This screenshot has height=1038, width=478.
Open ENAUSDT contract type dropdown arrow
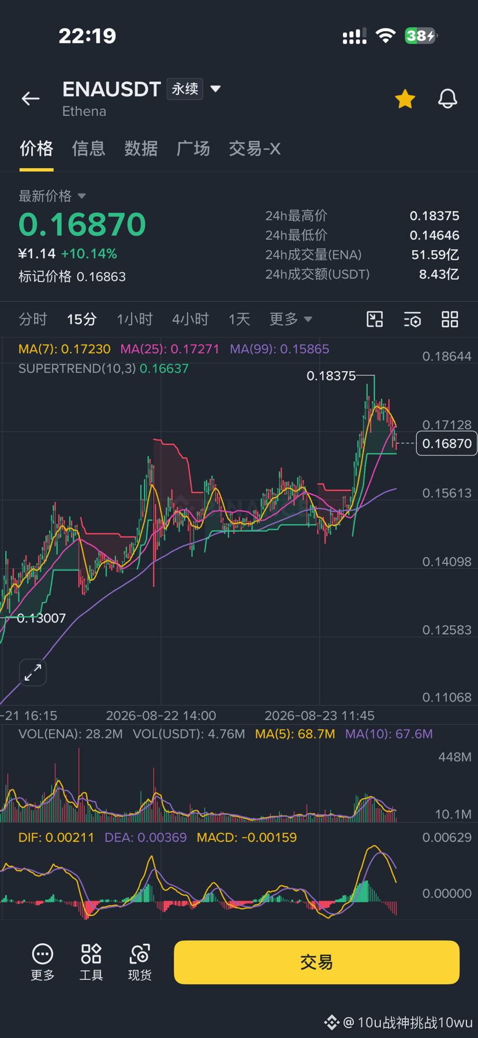tap(216, 89)
